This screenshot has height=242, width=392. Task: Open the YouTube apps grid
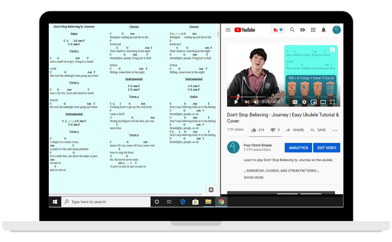[x=313, y=30]
